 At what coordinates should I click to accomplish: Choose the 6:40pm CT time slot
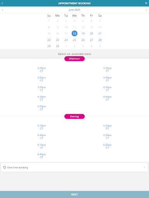[42, 156]
